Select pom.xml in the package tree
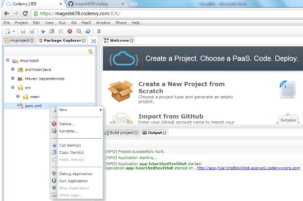 coord(33,106)
